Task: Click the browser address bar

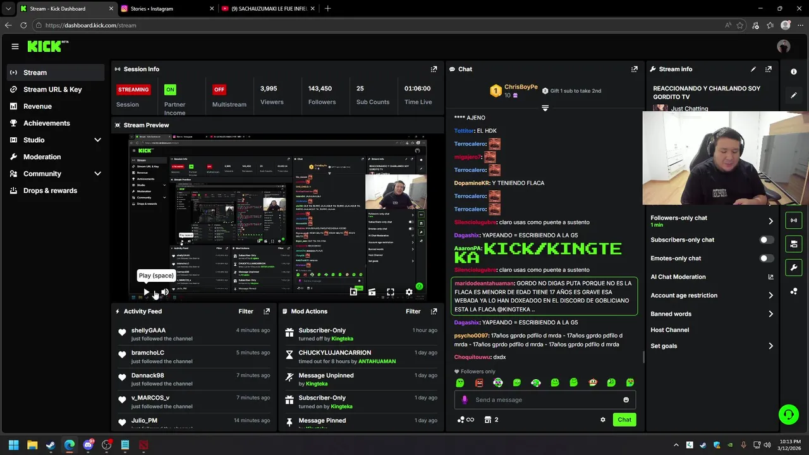Action: pyautogui.click(x=379, y=25)
